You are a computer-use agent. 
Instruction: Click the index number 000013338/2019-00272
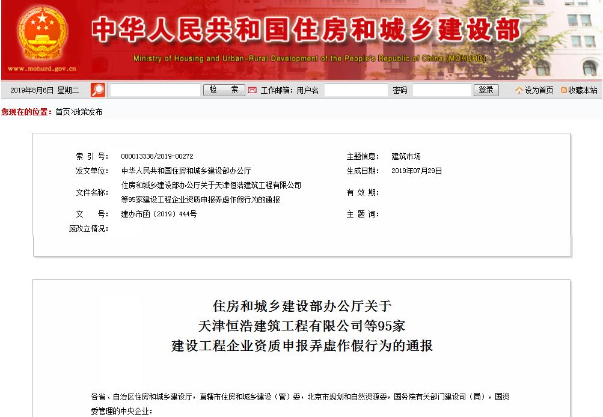157,156
